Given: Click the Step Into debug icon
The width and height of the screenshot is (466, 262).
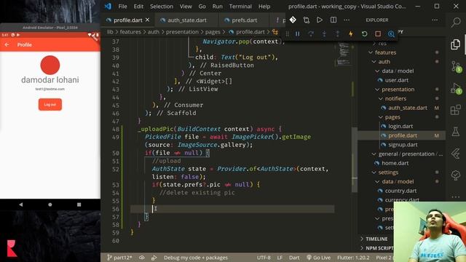Looking at the screenshot, I should tap(324, 34).
